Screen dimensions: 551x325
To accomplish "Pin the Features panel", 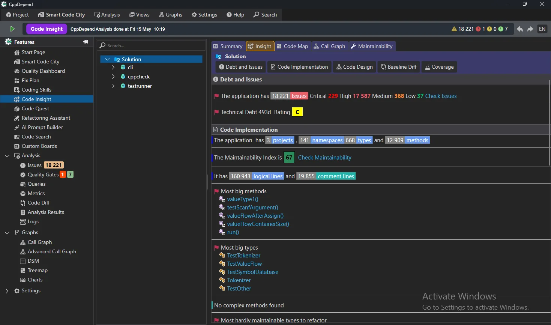I will coord(86,42).
